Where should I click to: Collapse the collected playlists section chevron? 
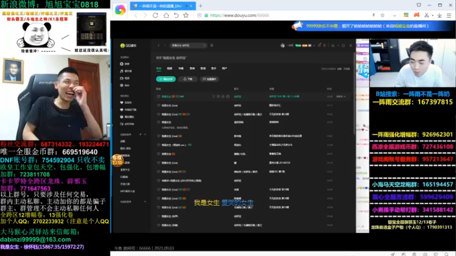coord(145,201)
